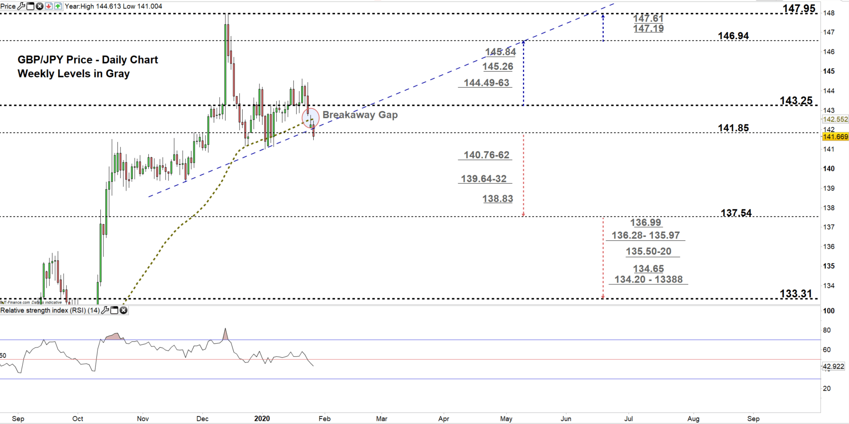The width and height of the screenshot is (849, 424).
Task: Open the Price panel wrench settings
Action: click(21, 6)
